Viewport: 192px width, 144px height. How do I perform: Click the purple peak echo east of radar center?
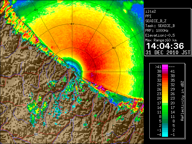pyautogui.click(x=92, y=75)
